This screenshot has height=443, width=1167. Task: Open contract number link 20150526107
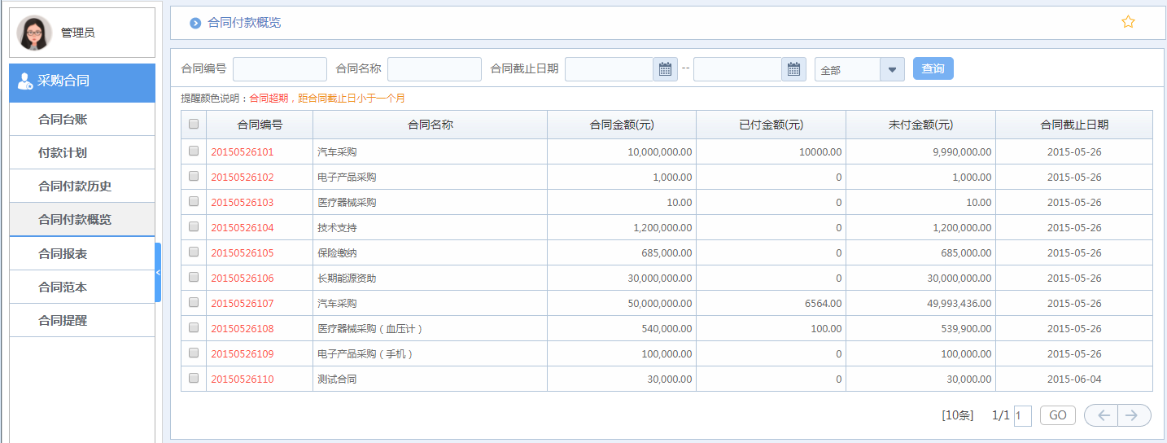(x=243, y=303)
